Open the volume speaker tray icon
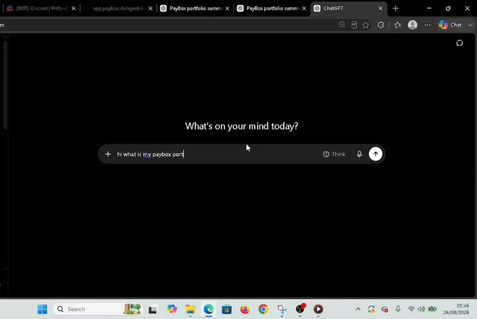 [x=421, y=309]
